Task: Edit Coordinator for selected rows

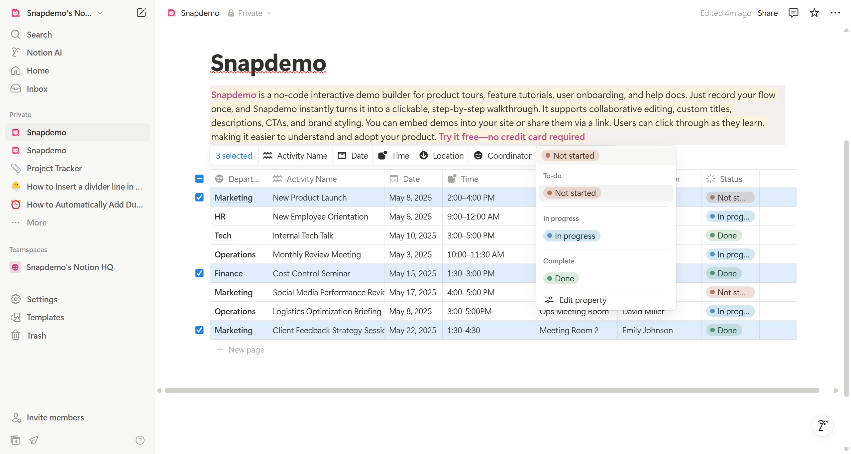Action: 502,156
